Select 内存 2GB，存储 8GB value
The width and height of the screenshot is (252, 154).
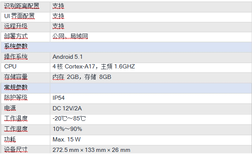tap(82, 77)
